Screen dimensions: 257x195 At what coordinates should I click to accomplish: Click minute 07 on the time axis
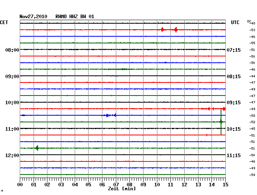pos(116,184)
